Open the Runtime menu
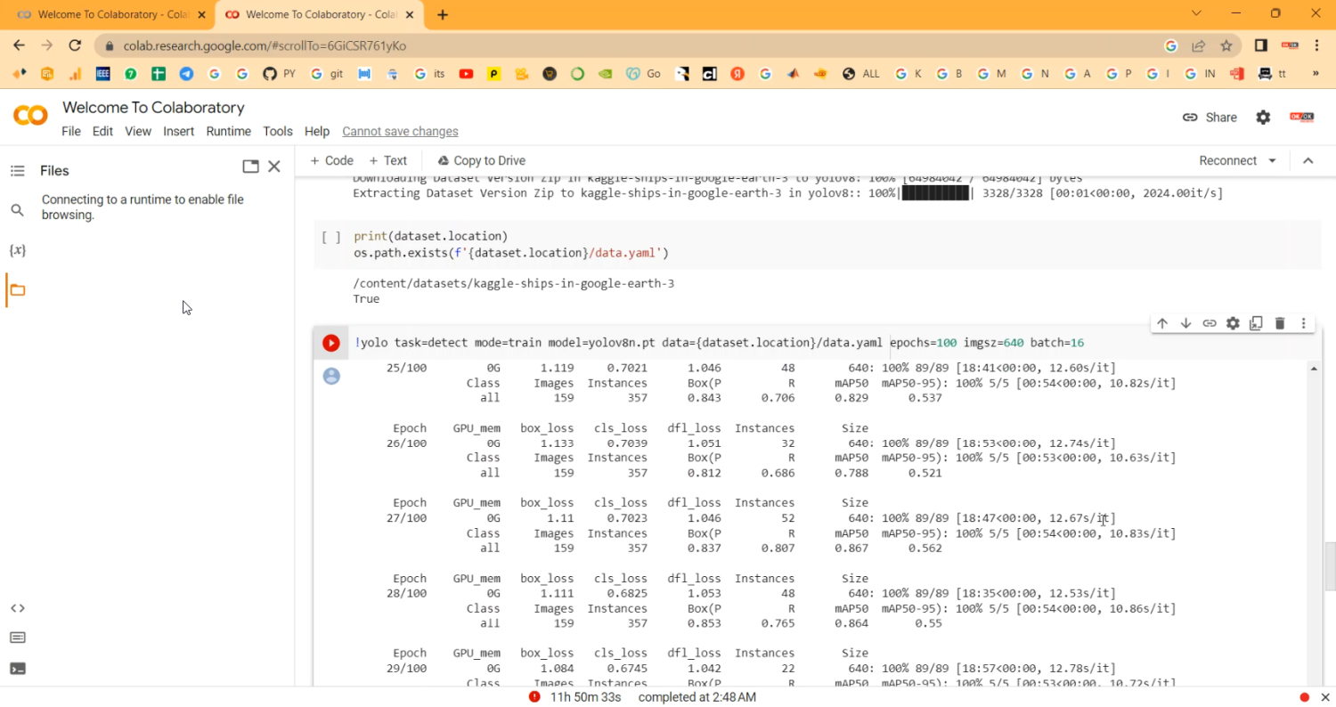The height and width of the screenshot is (707, 1336). point(228,131)
